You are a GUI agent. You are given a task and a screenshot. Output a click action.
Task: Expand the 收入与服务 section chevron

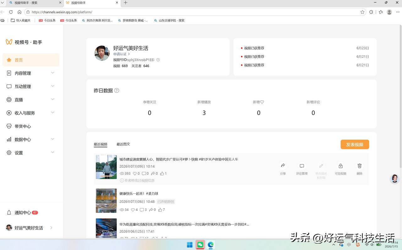pos(53,112)
